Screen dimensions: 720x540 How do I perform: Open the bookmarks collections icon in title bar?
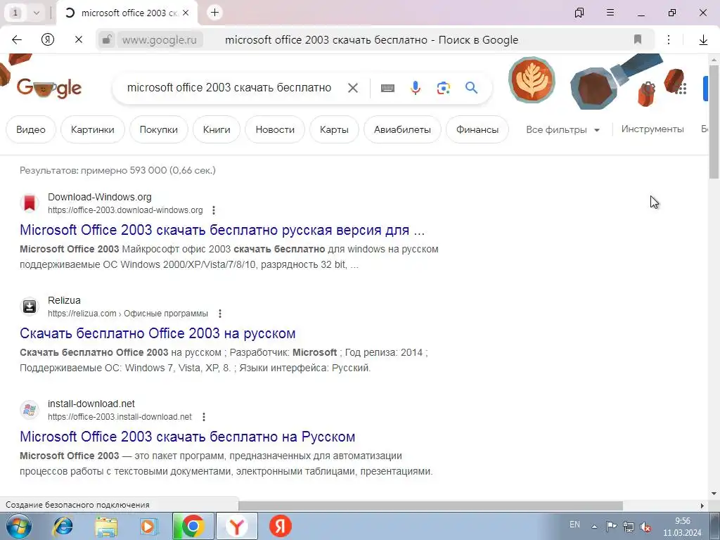579,13
